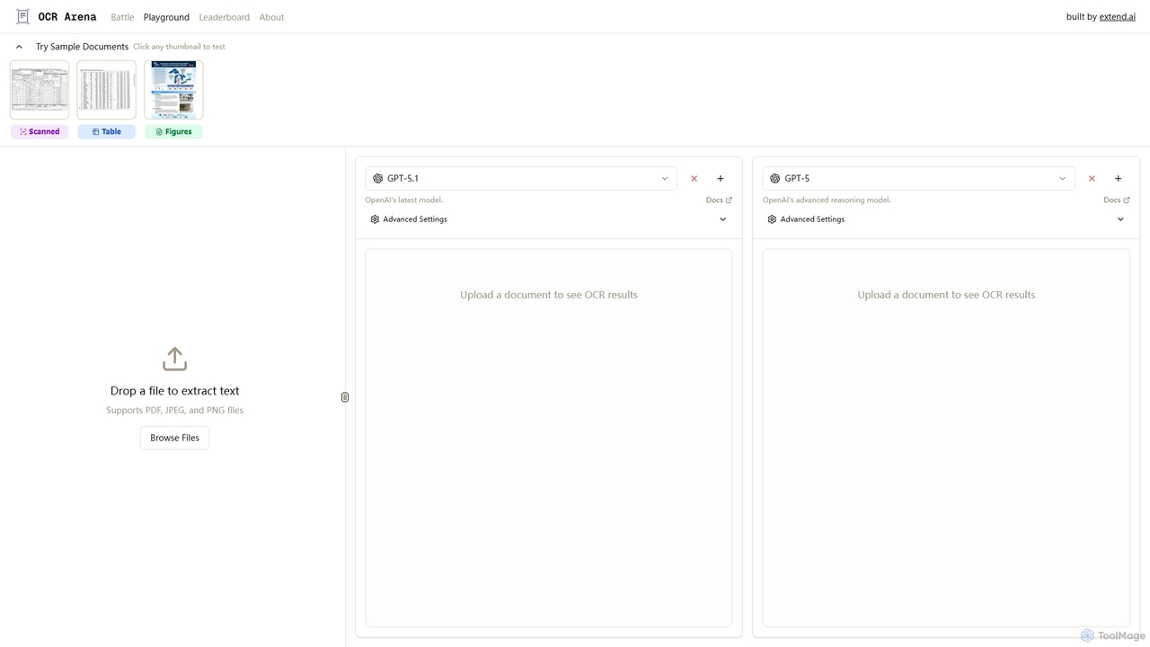
Task: Expand Advanced Settings for GPT-5.1
Action: [x=549, y=219]
